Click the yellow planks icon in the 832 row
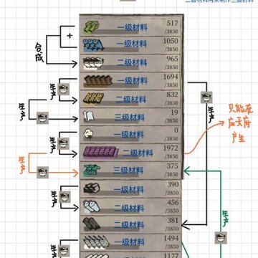The image size is (258, 258). [93, 99]
